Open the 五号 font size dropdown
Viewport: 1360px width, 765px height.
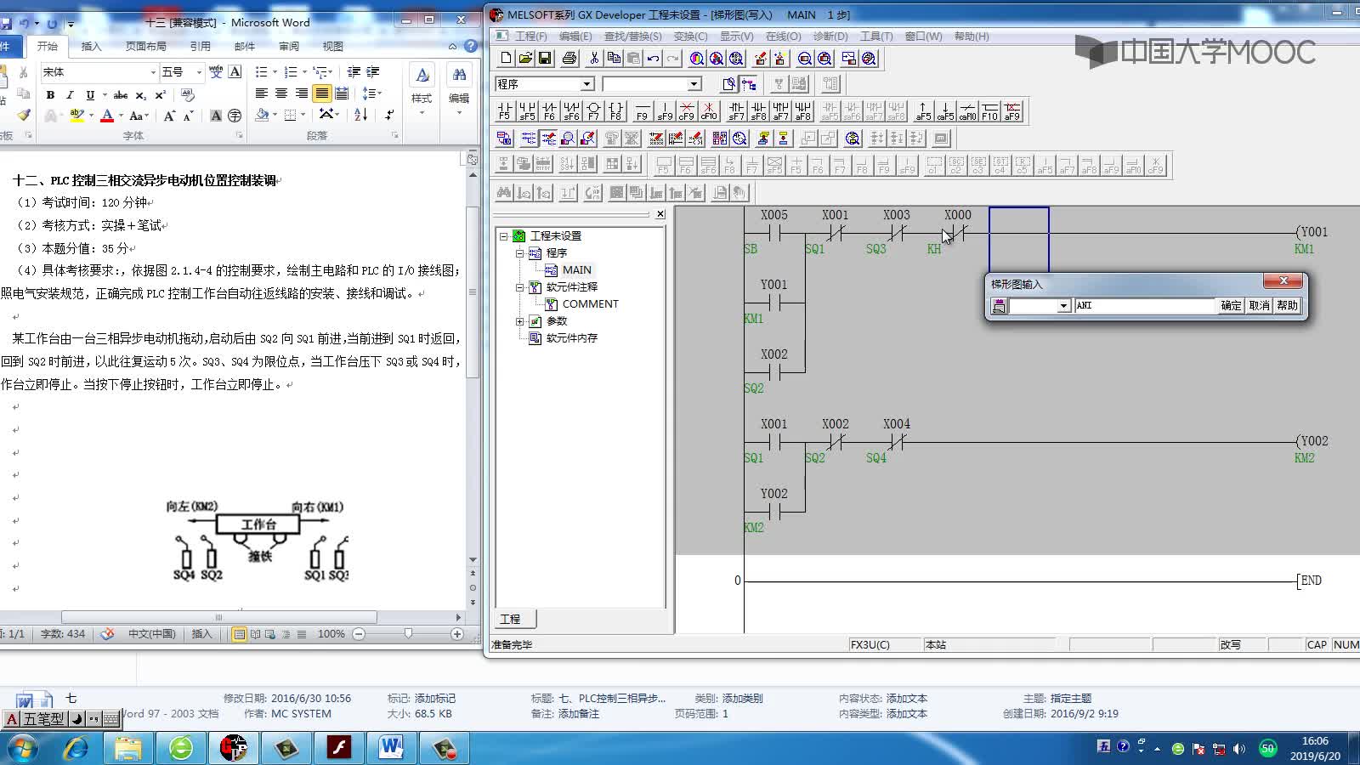(199, 72)
